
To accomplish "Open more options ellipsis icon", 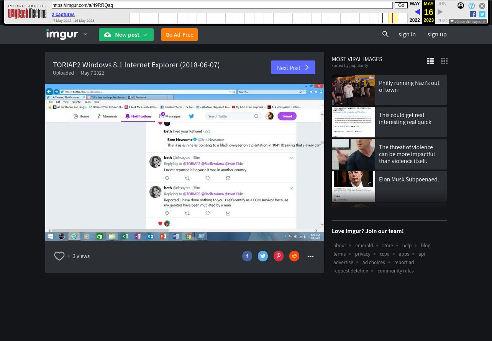I will tap(311, 256).
